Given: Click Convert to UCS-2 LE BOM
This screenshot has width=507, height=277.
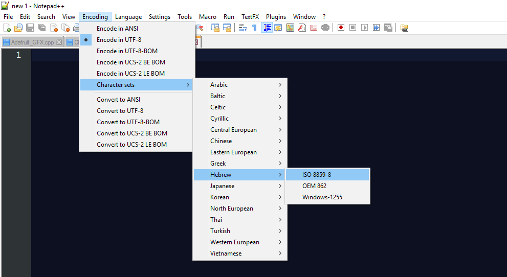Looking at the screenshot, I should (x=137, y=145).
